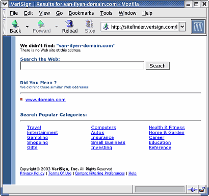Open the Window menu
Viewport: 209px width, 196px height.
coord(127,13)
